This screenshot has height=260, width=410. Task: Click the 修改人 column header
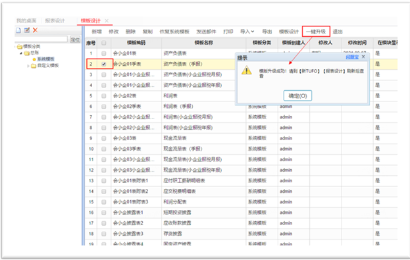[325, 43]
